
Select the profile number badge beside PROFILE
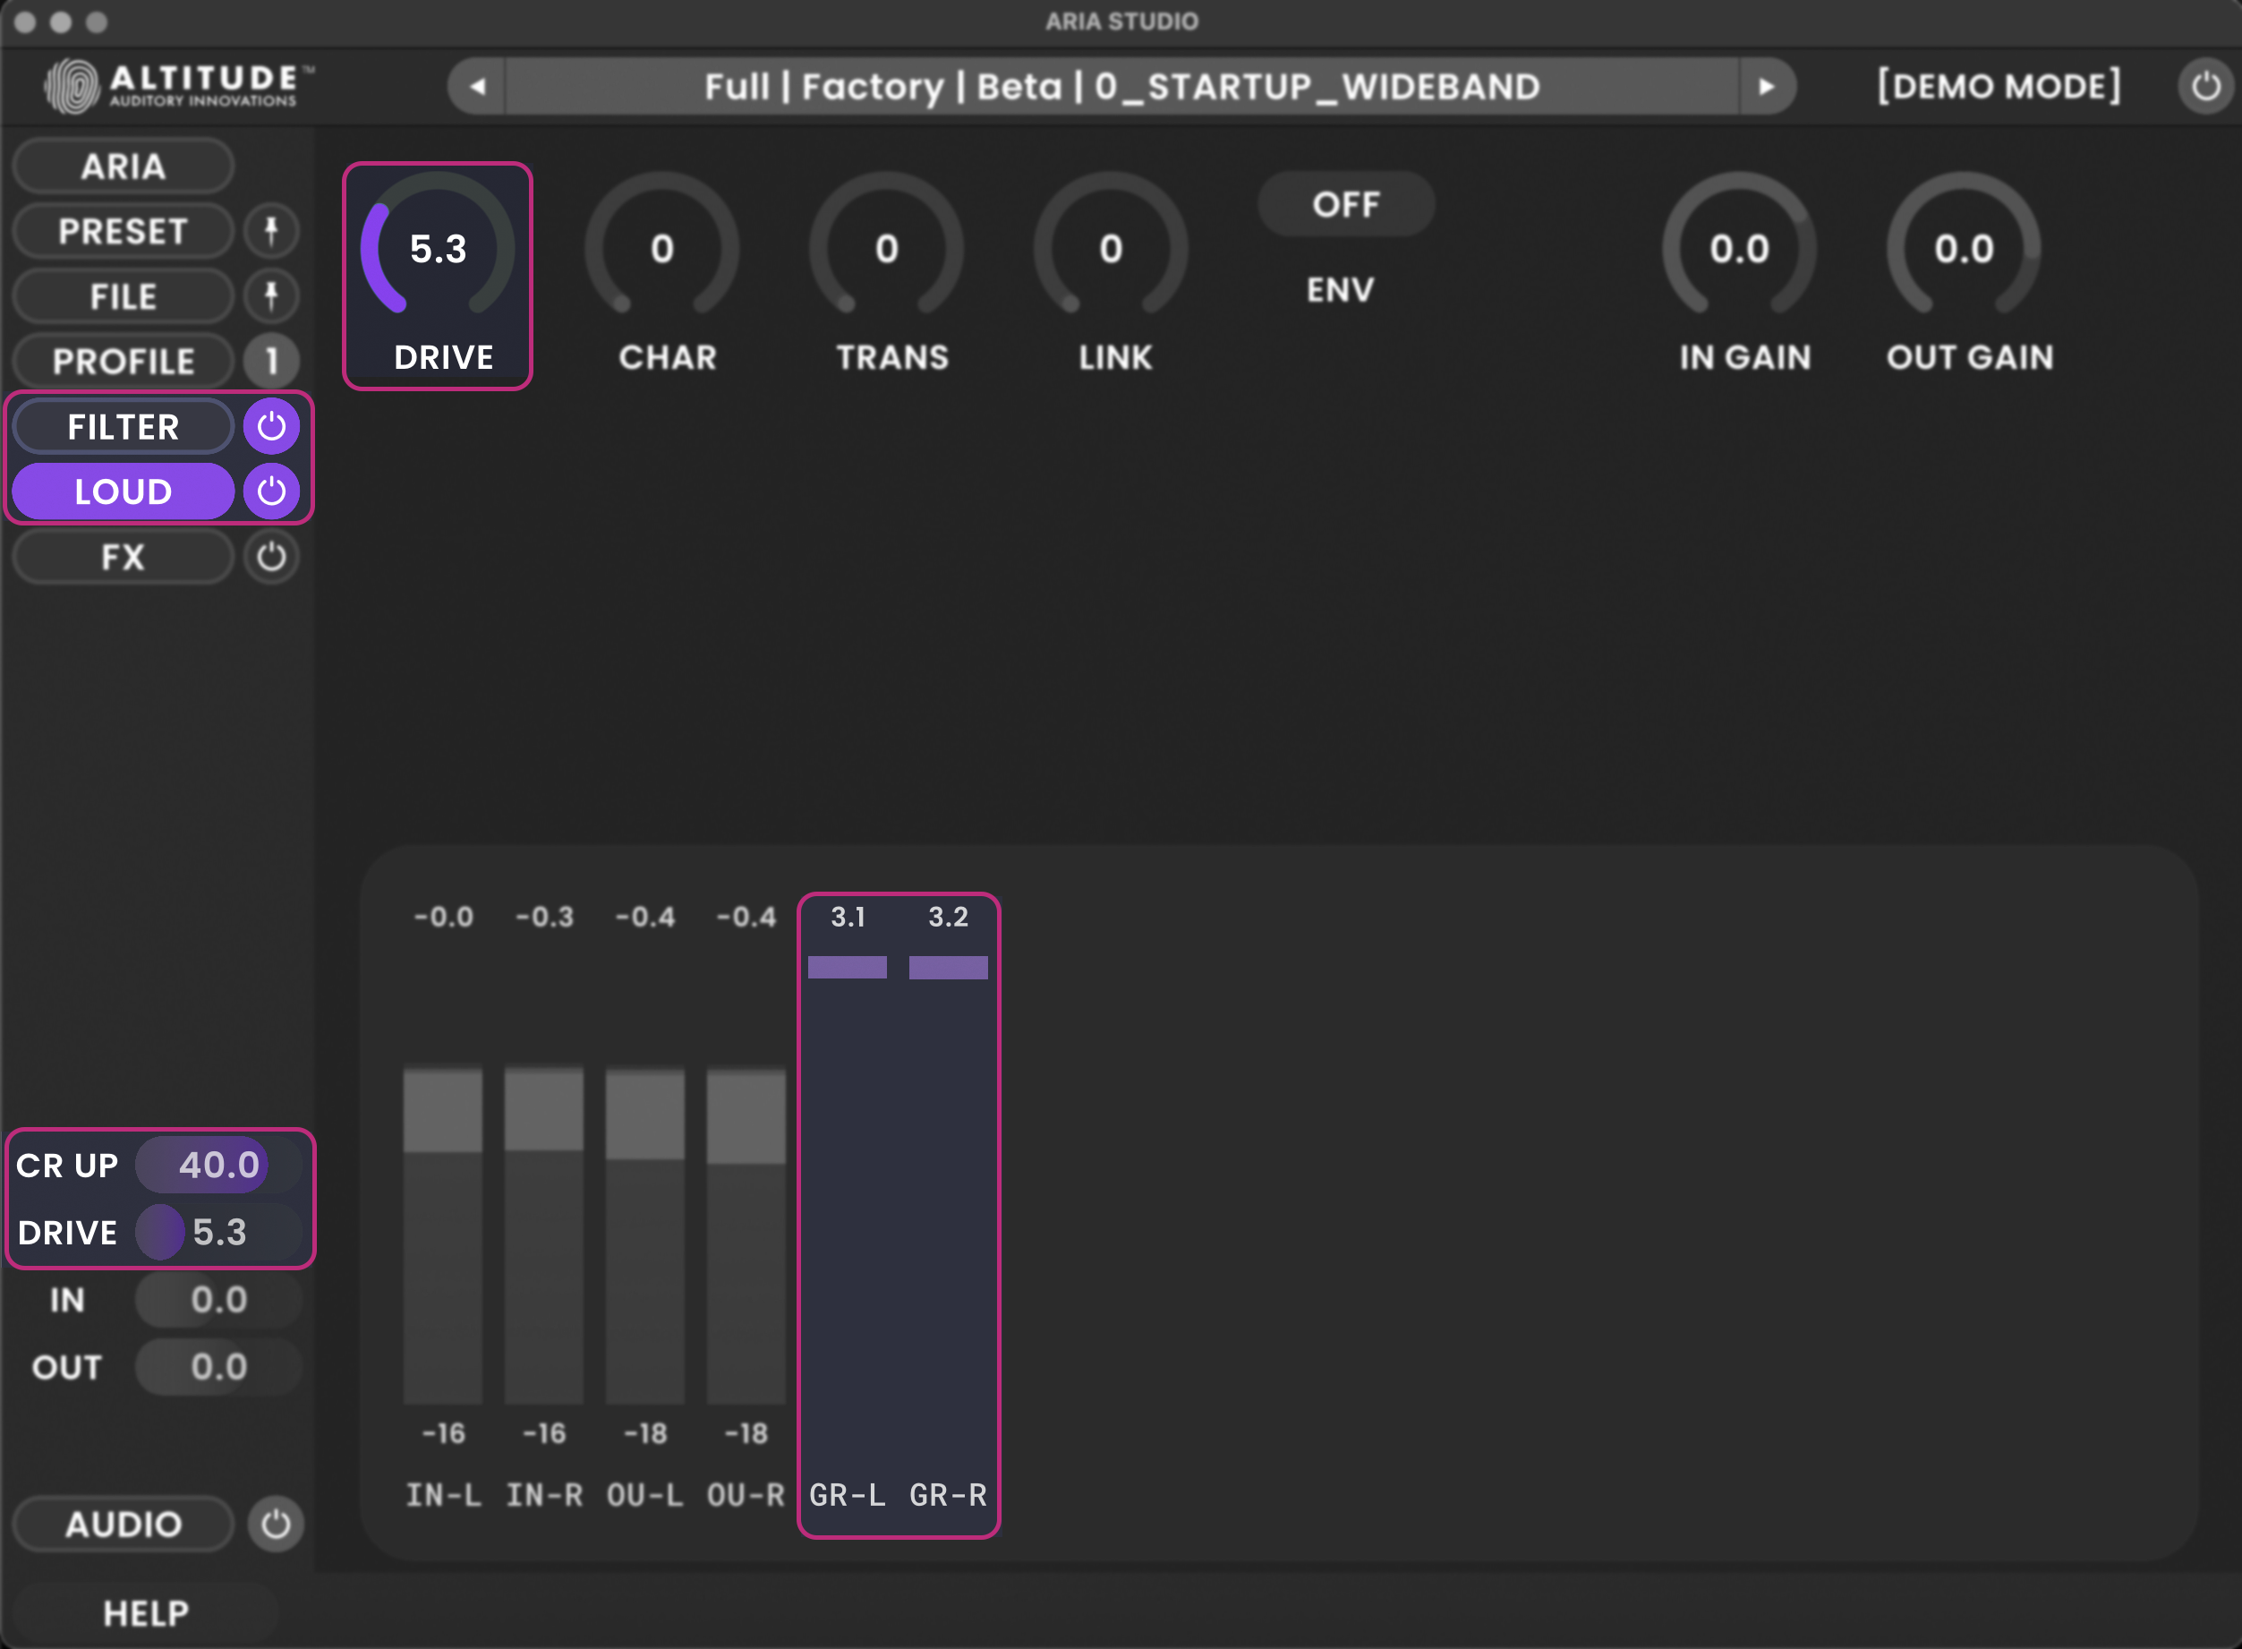click(271, 361)
